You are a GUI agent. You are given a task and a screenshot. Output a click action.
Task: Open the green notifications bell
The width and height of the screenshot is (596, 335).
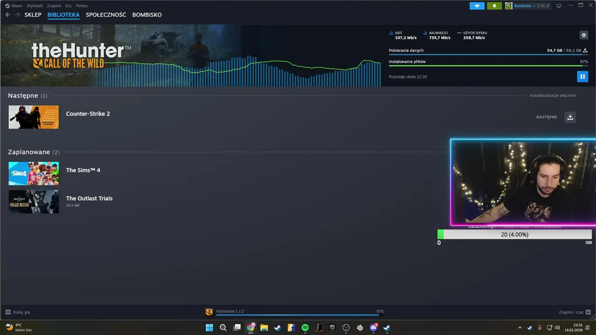pos(494,6)
